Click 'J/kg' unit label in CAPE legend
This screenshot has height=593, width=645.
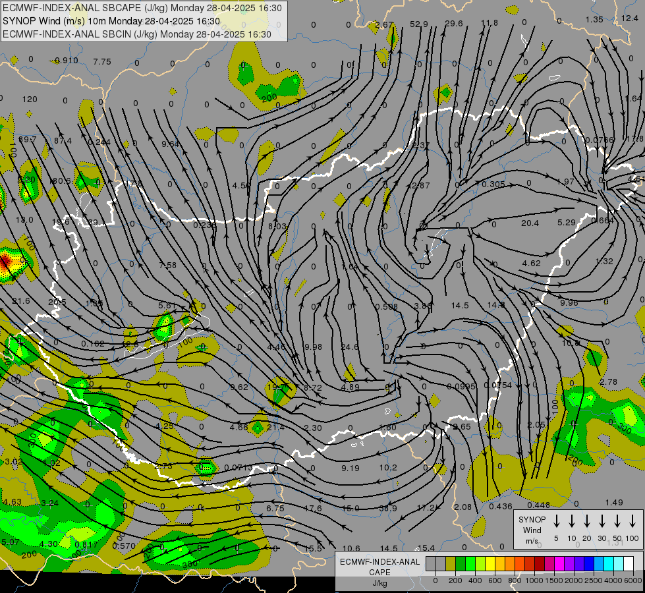[x=379, y=583]
